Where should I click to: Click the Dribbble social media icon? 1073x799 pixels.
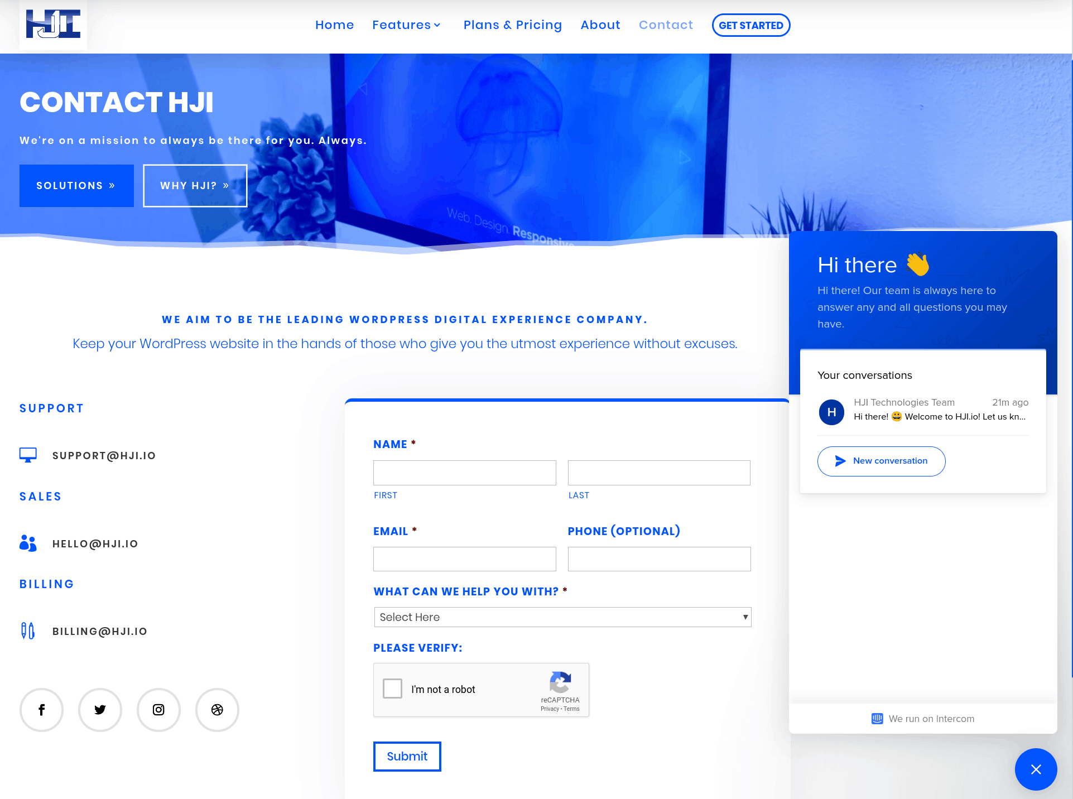click(x=217, y=709)
